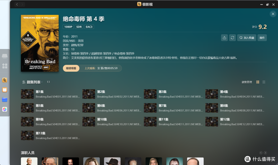Click the first cast member photo
The image size is (278, 165).
29,161
